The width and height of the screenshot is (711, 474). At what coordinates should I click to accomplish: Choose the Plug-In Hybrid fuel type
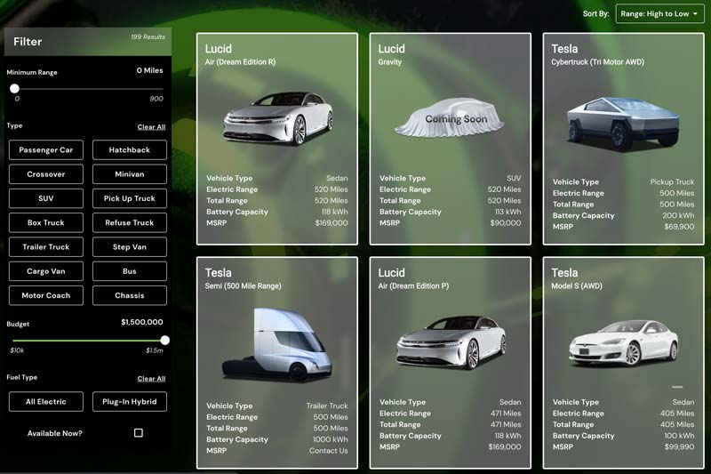(129, 401)
